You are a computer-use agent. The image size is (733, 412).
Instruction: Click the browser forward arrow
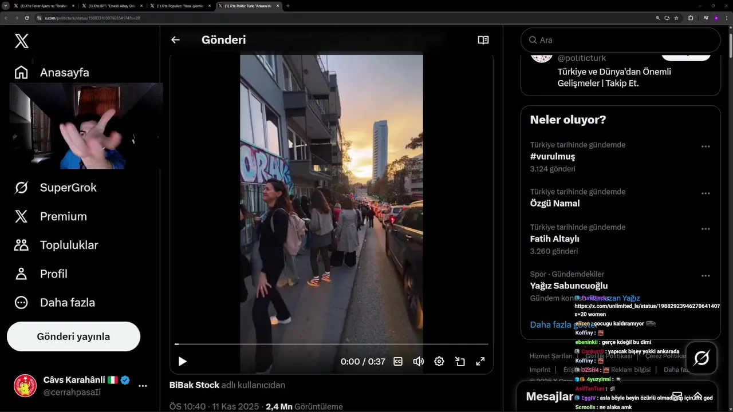point(17,18)
